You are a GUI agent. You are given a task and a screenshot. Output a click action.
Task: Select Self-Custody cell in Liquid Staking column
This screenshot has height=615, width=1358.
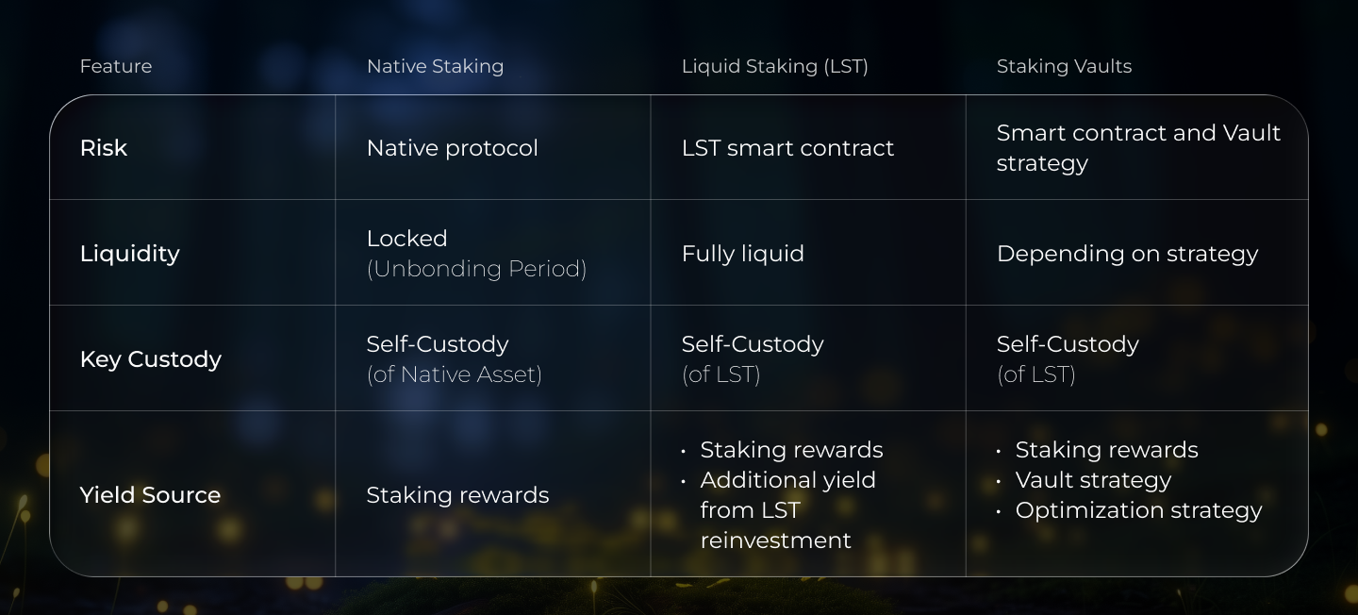[753, 359]
